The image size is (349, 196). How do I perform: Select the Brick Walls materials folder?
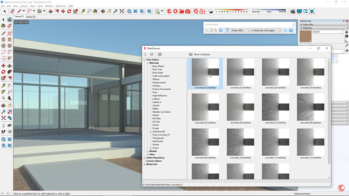point(157,73)
